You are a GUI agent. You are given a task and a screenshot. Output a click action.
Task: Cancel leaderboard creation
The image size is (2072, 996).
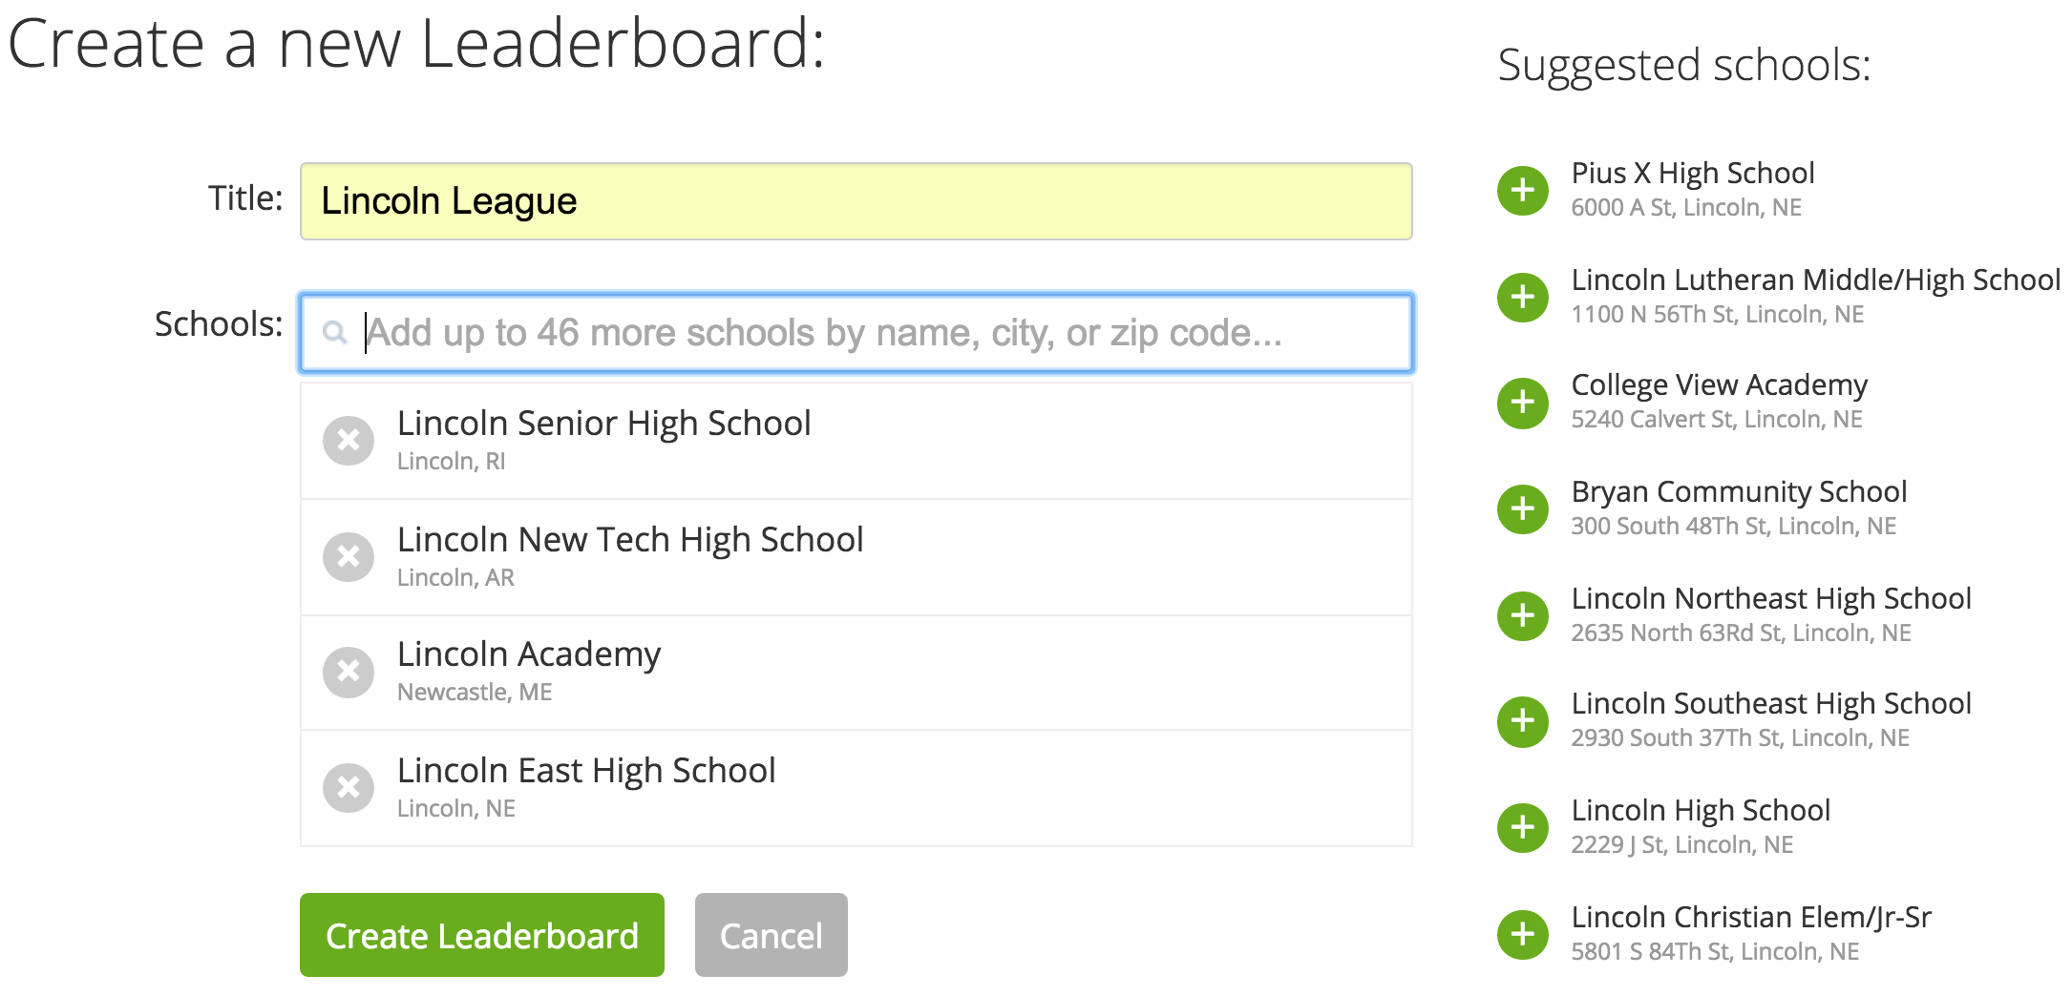click(x=771, y=935)
